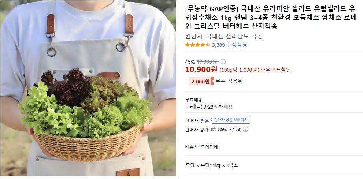Click the orange star rating icons
363x179 pixels.
(x=197, y=45)
